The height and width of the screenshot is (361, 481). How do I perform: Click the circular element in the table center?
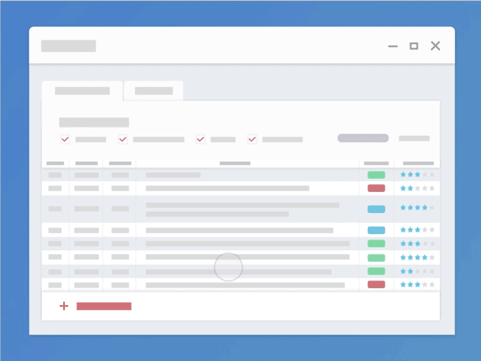(x=228, y=267)
